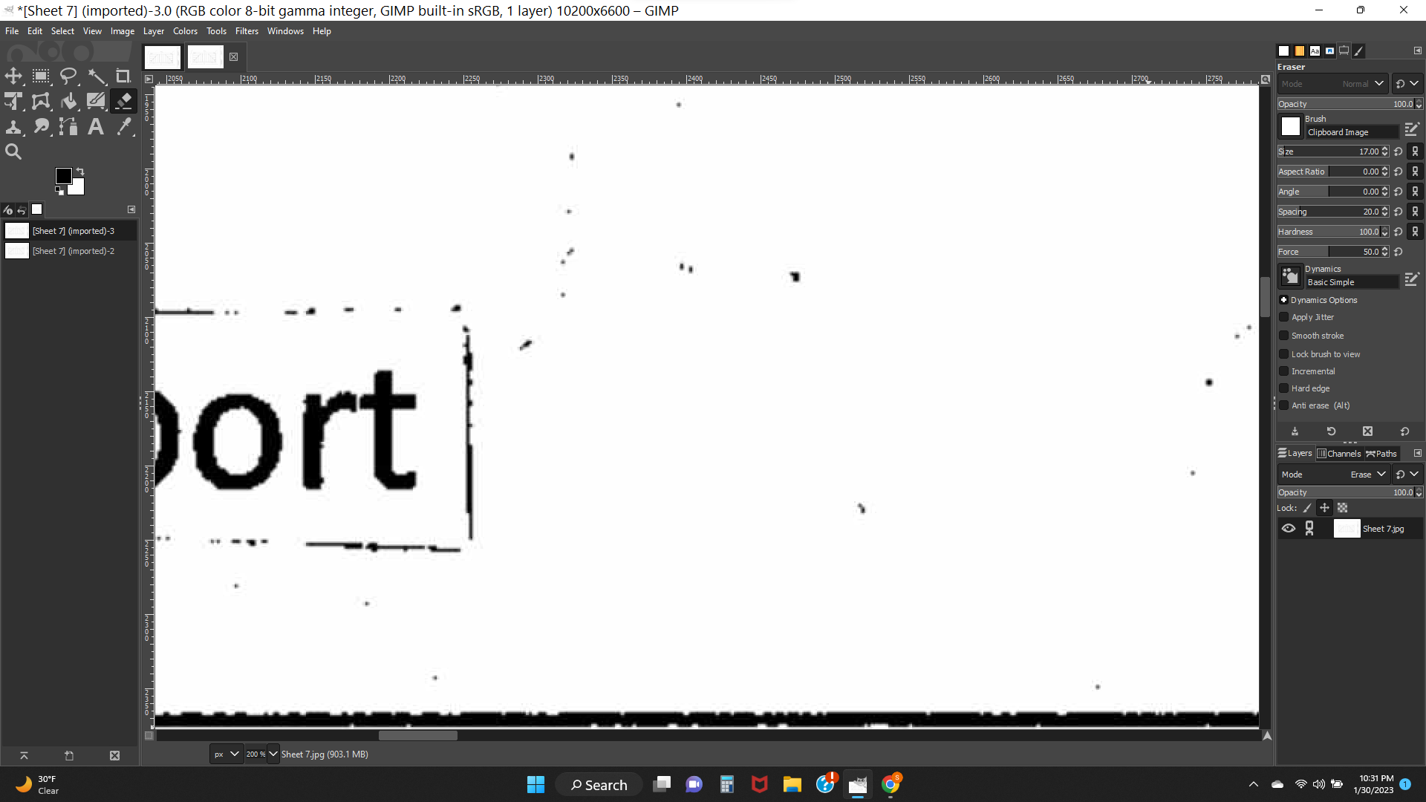Viewport: 1426px width, 802px height.
Task: Expand the Dynamics Options section
Action: [x=1283, y=300]
